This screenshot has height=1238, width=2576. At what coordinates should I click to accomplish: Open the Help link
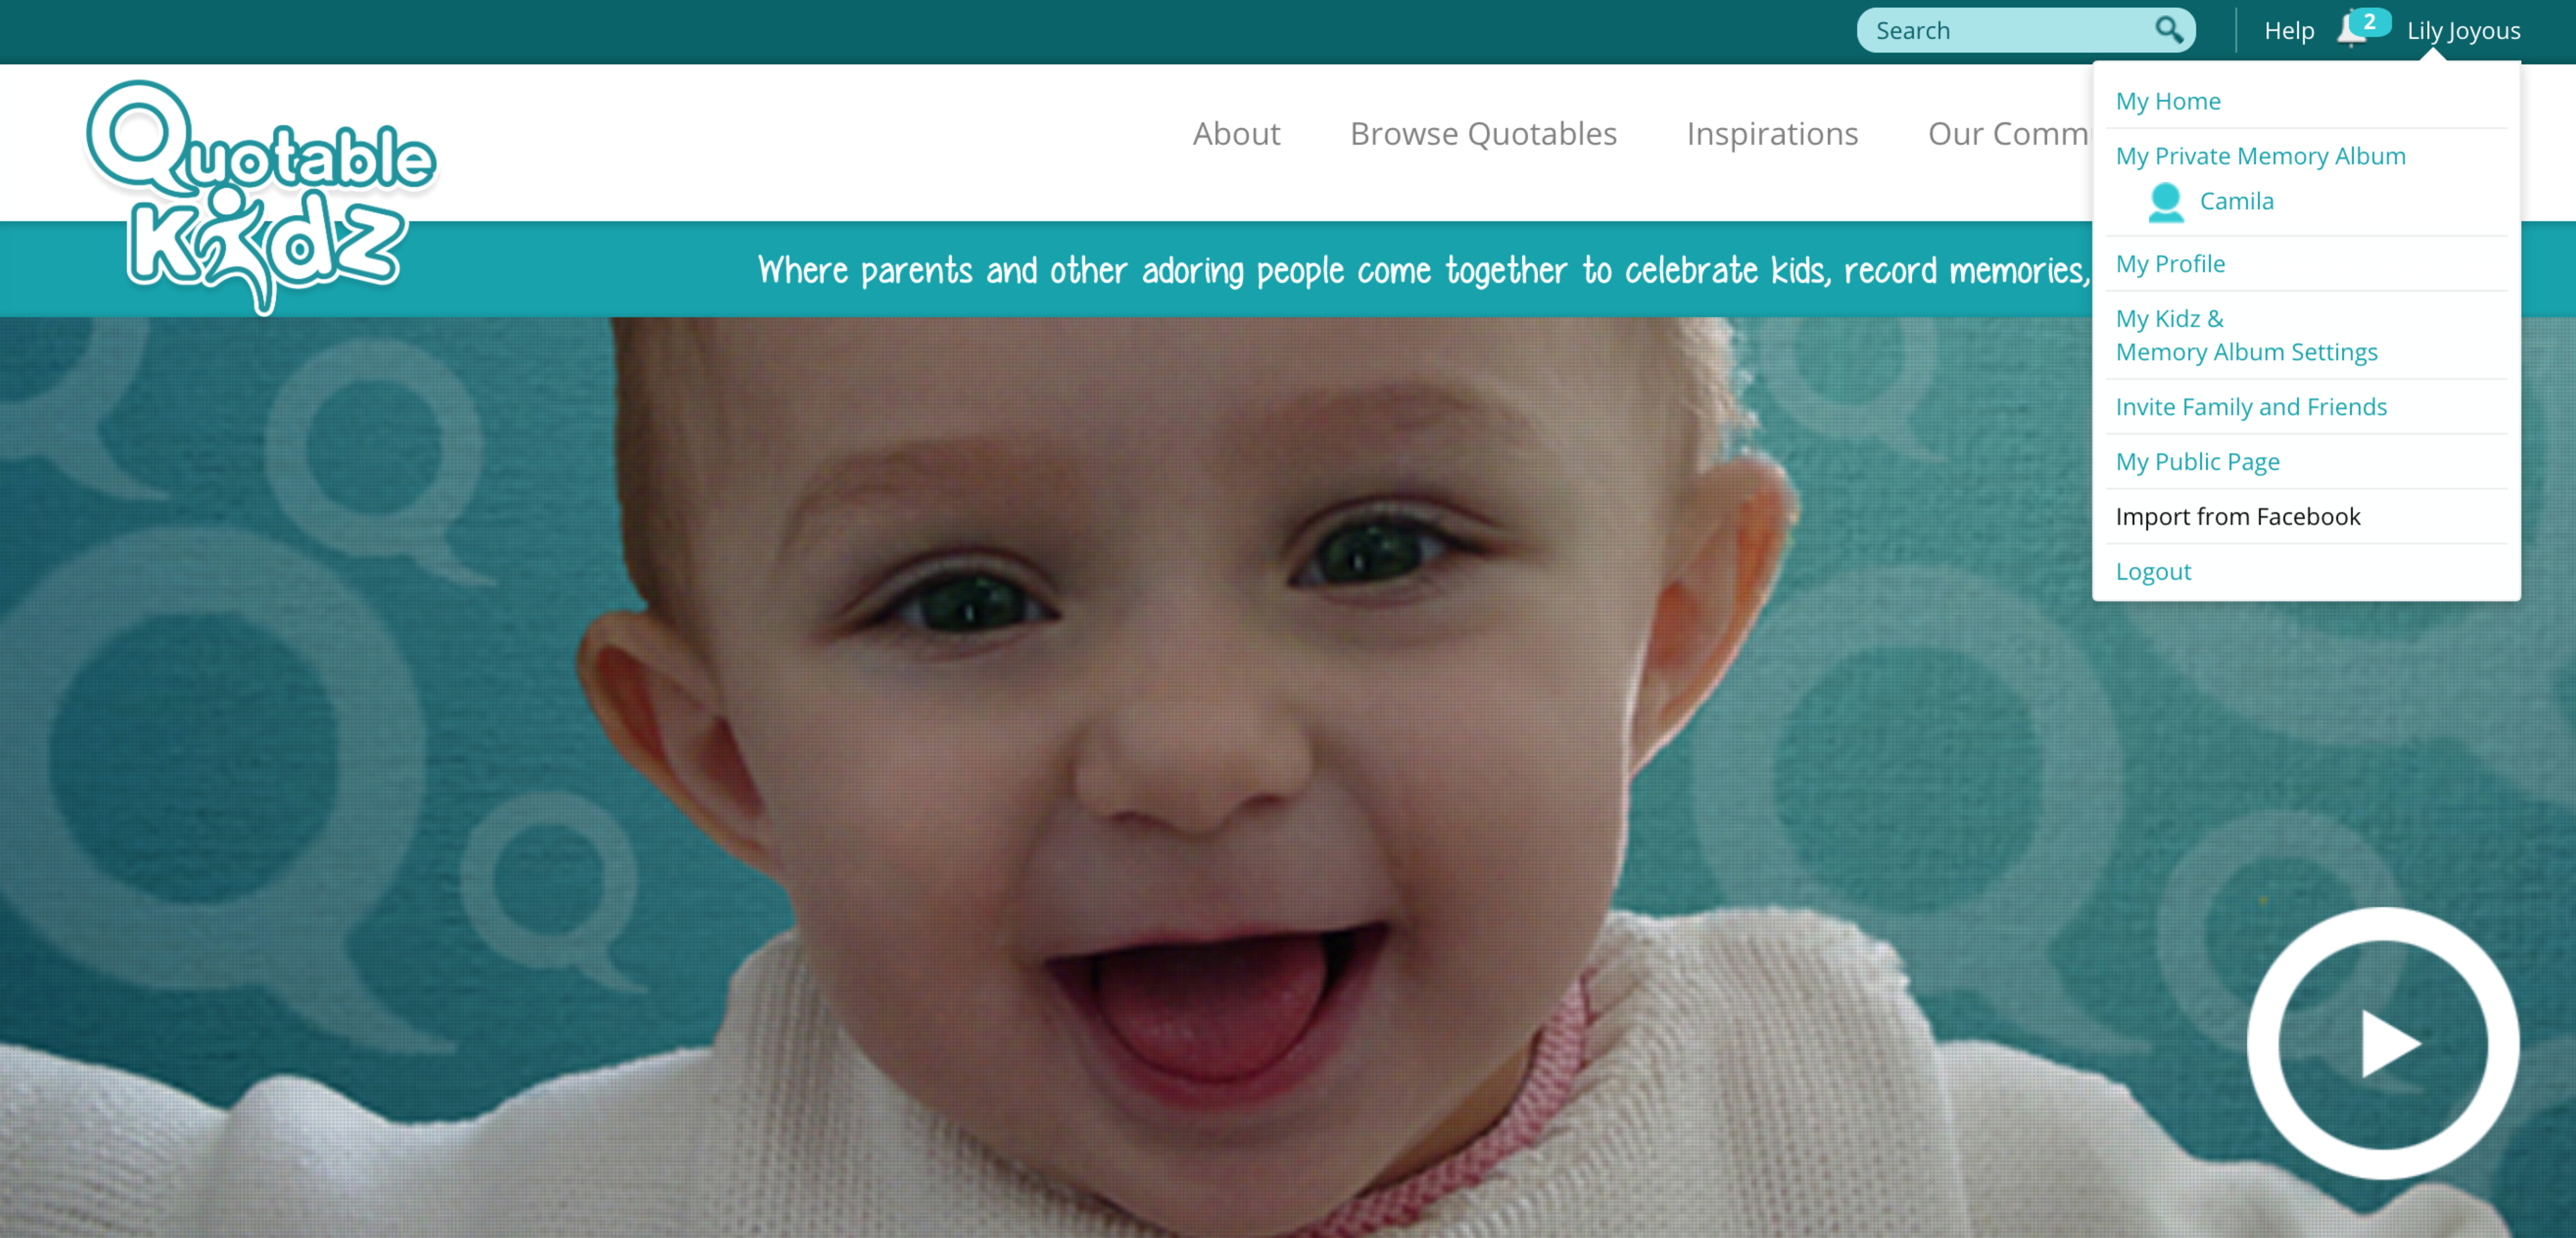2289,31
